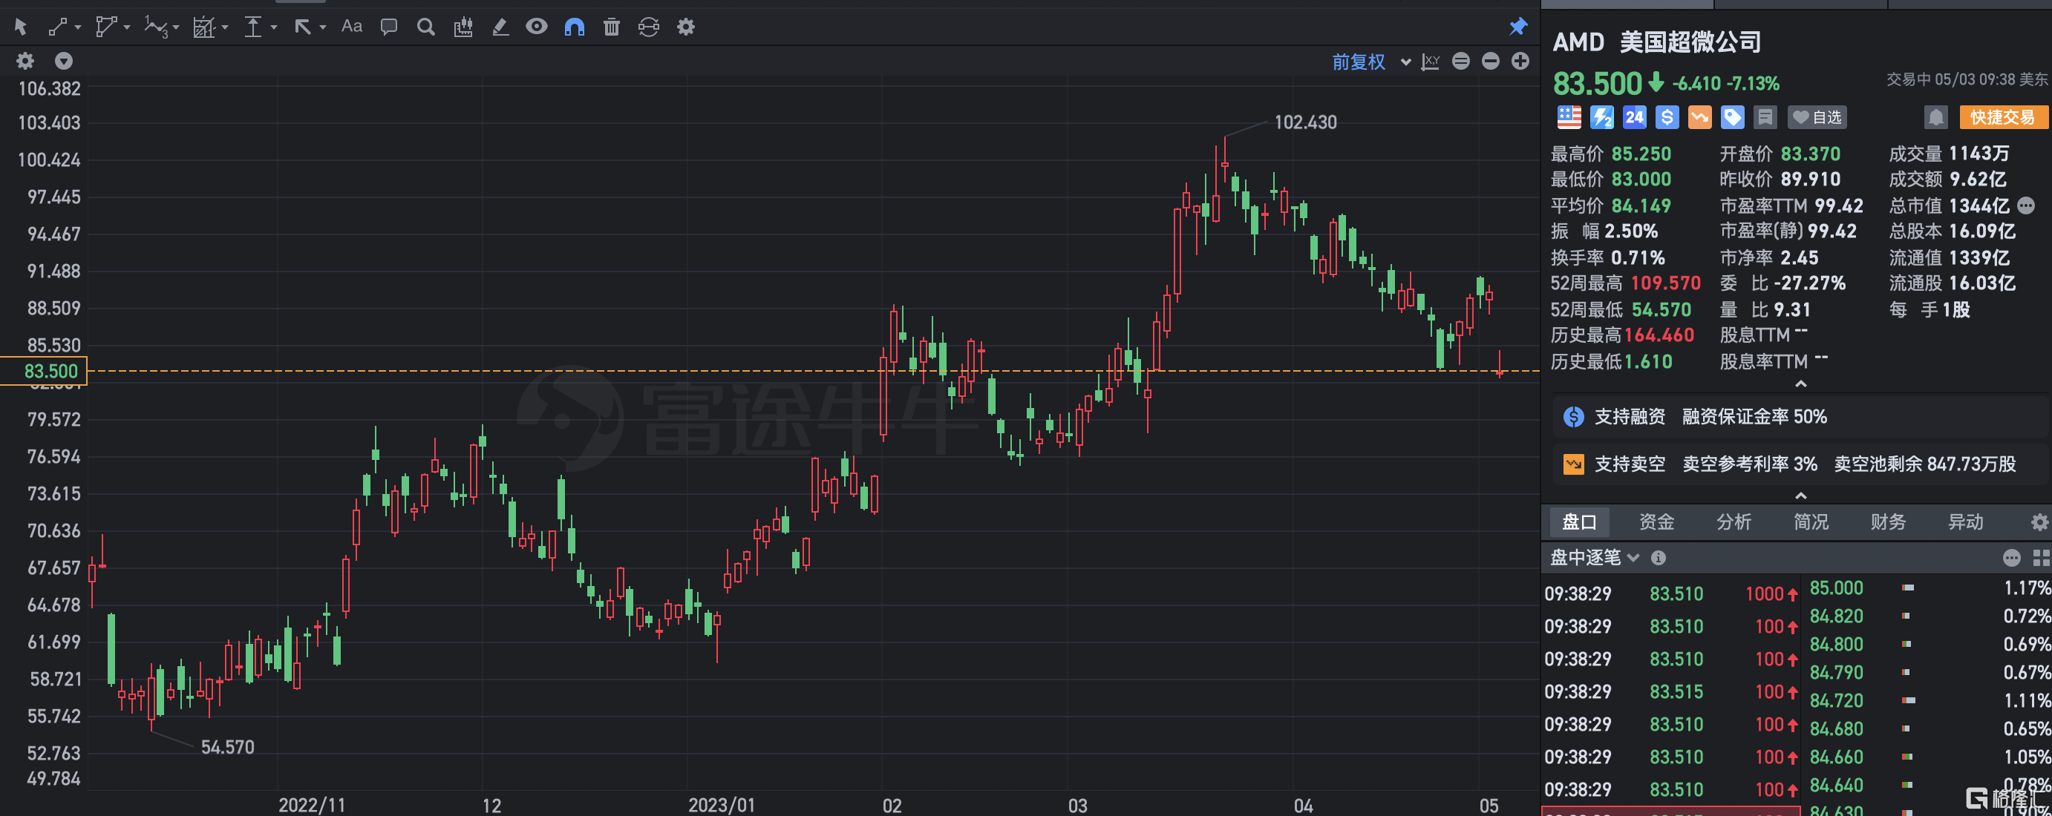Click the dollar margin icon
This screenshot has height=816, width=2052.
click(1667, 117)
